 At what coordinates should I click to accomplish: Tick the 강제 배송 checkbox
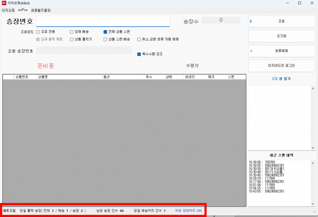[72, 32]
